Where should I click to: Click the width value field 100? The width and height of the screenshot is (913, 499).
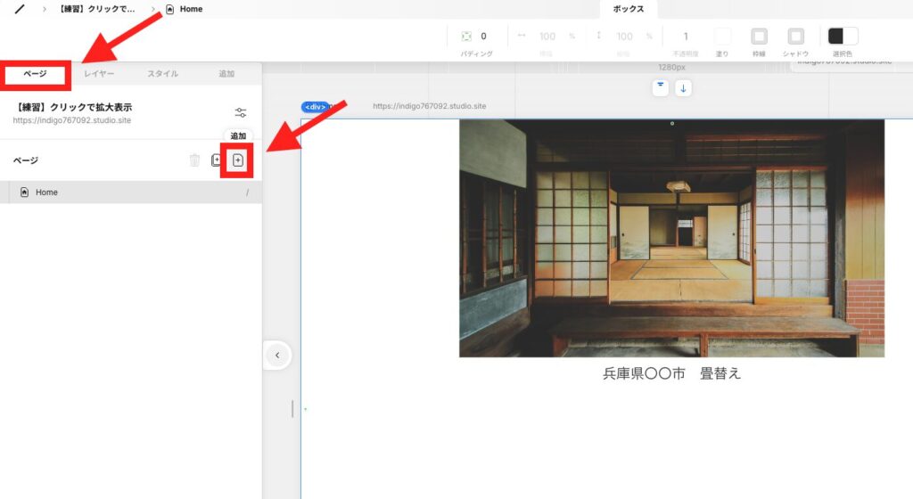click(x=547, y=36)
